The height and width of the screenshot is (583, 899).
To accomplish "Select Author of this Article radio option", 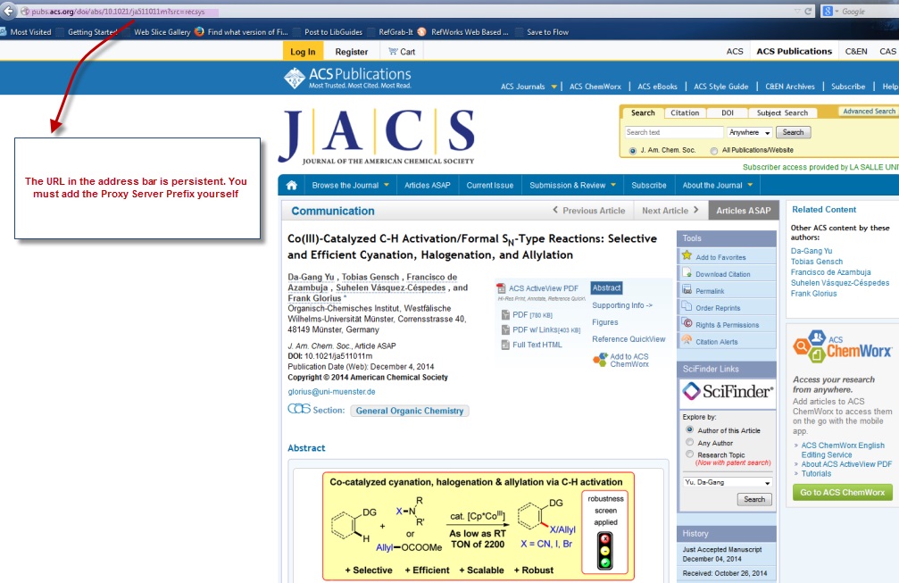I will (690, 429).
